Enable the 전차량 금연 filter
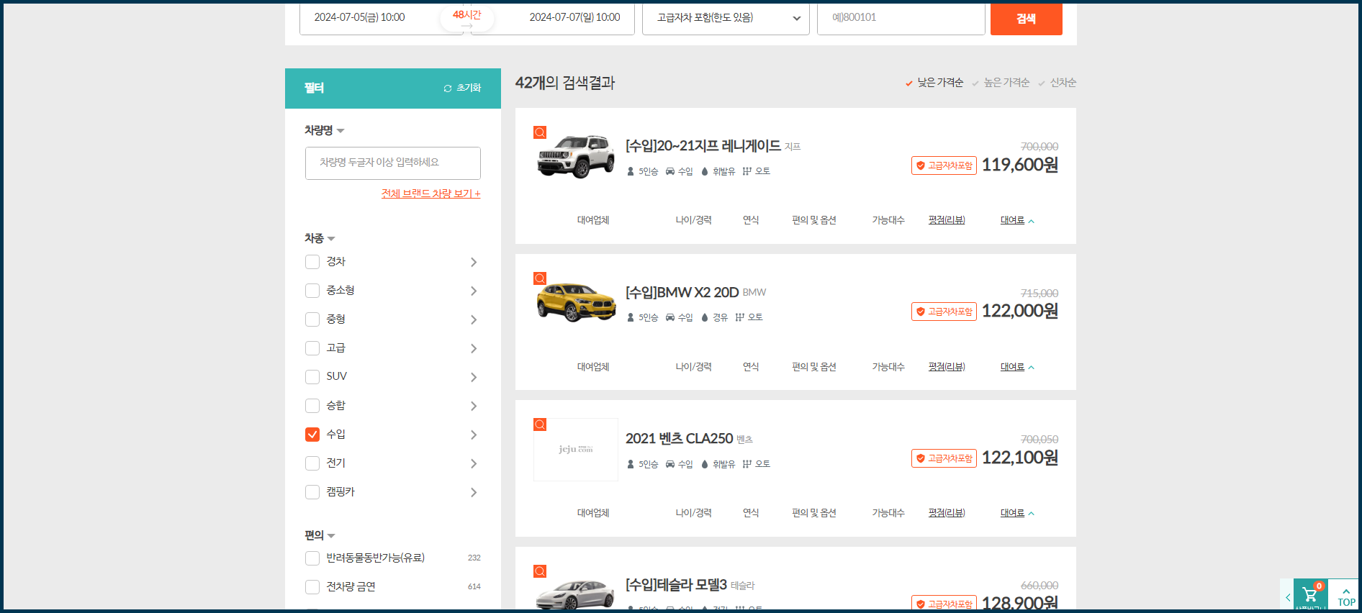 (312, 587)
